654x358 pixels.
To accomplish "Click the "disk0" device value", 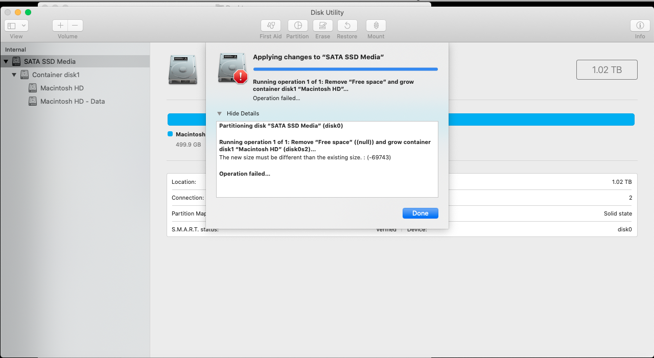I will (x=624, y=229).
